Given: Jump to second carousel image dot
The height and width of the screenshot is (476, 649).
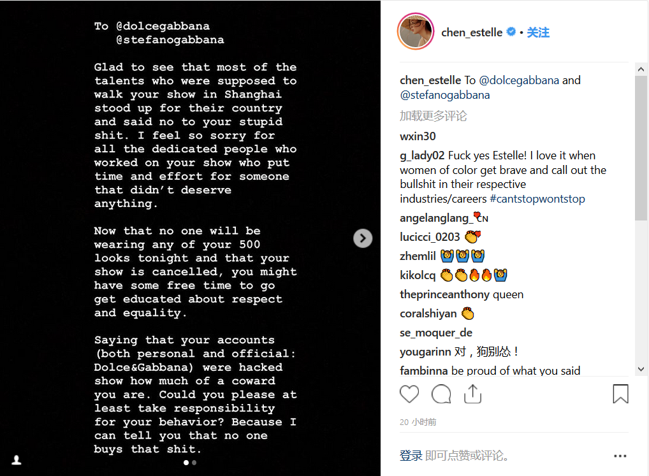Looking at the screenshot, I should click(x=194, y=463).
